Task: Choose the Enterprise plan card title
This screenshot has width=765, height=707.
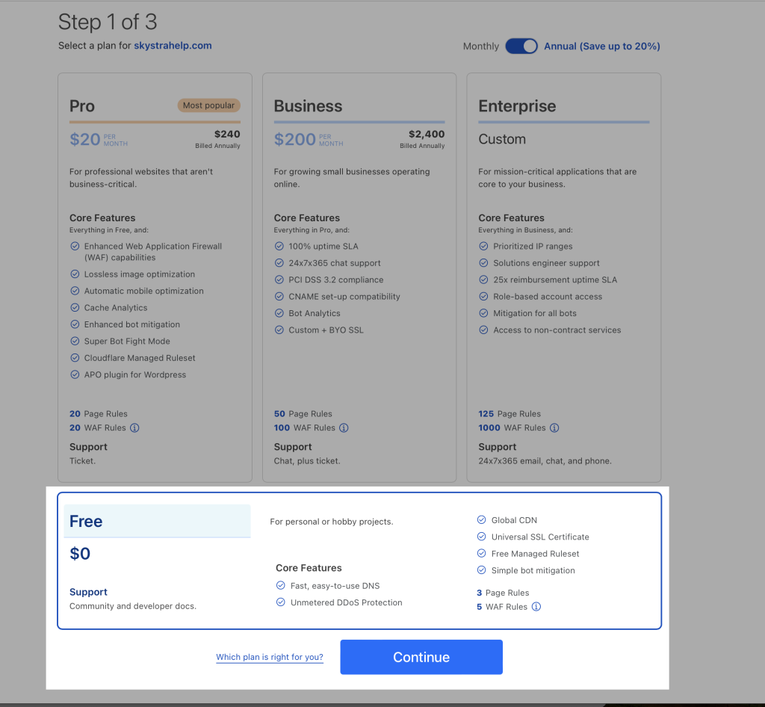Action: tap(517, 106)
